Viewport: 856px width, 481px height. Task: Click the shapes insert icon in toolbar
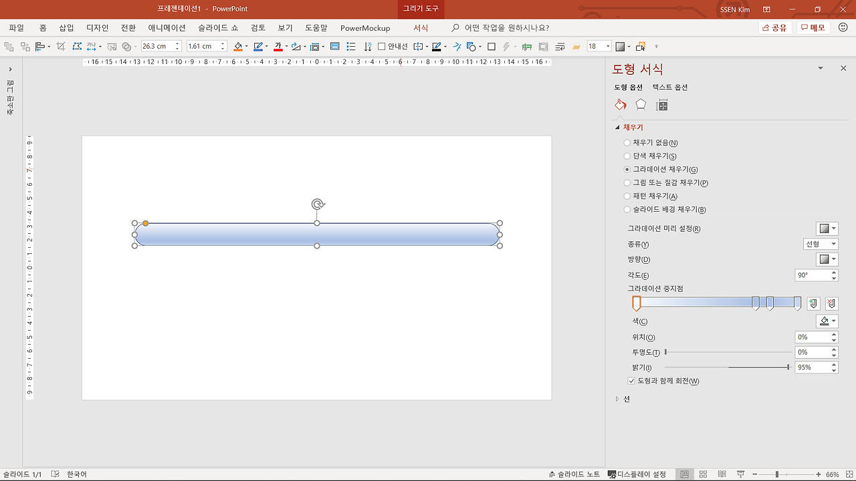coord(471,47)
